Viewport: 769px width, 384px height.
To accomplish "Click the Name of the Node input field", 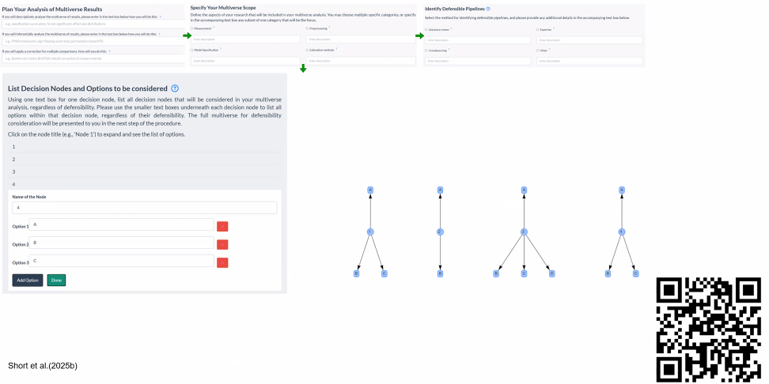I will (x=144, y=208).
